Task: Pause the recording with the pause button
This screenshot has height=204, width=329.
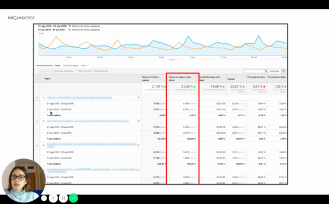Action: coord(63,198)
